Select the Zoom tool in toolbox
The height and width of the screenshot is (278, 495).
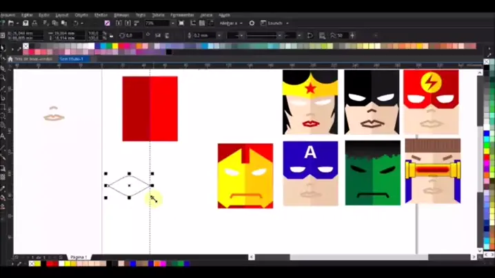tap(3, 78)
